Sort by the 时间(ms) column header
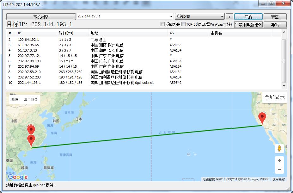The width and height of the screenshot is (293, 193). click(73, 33)
